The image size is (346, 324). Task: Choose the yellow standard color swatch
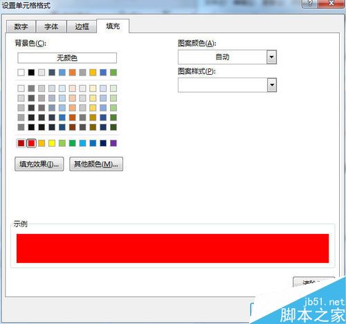pyautogui.click(x=52, y=143)
